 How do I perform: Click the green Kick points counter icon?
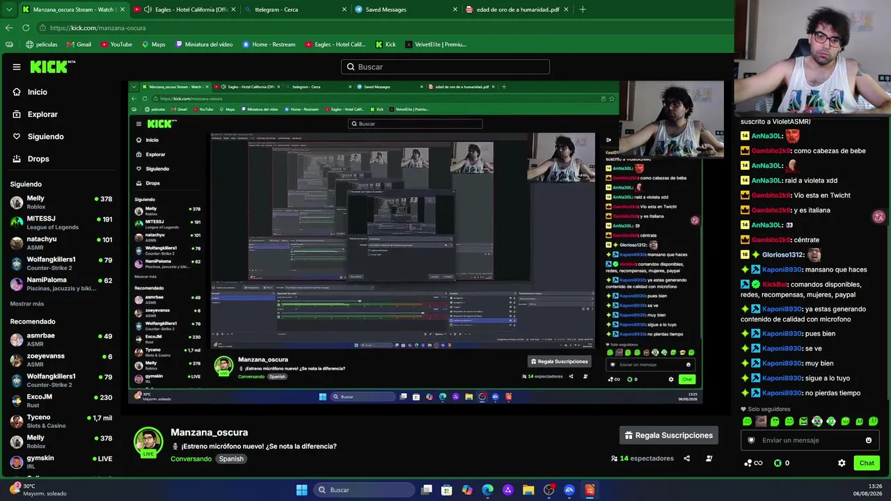[778, 463]
